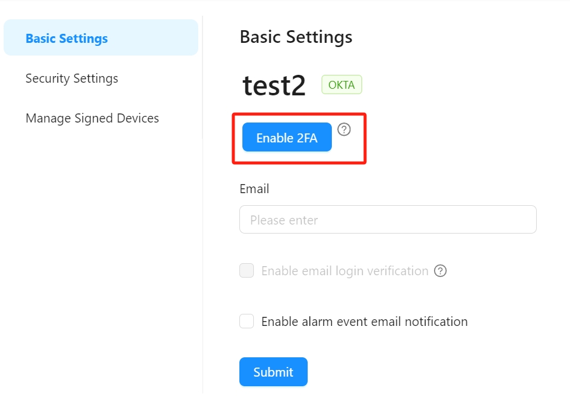Click the 'Enable email login verification' label text
The height and width of the screenshot is (408, 570).
click(x=345, y=271)
